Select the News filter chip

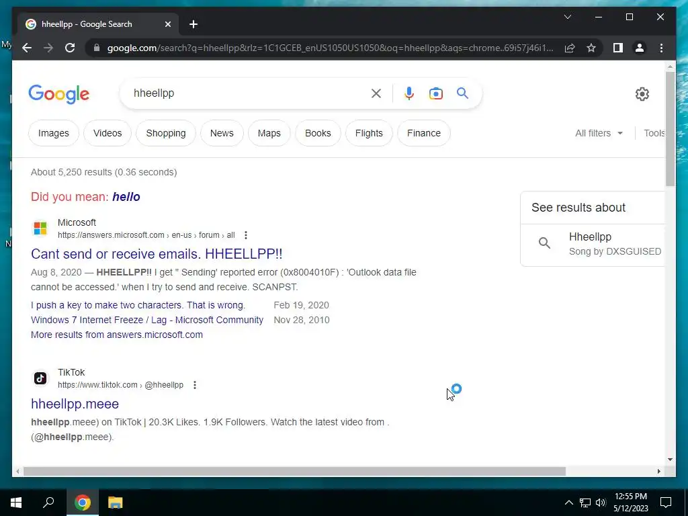pos(222,133)
